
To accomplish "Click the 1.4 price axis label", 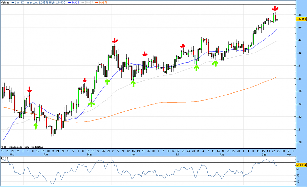I will [x=298, y=66].
